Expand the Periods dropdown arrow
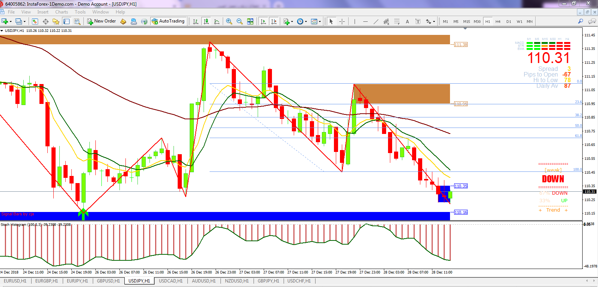 pyautogui.click(x=306, y=21)
